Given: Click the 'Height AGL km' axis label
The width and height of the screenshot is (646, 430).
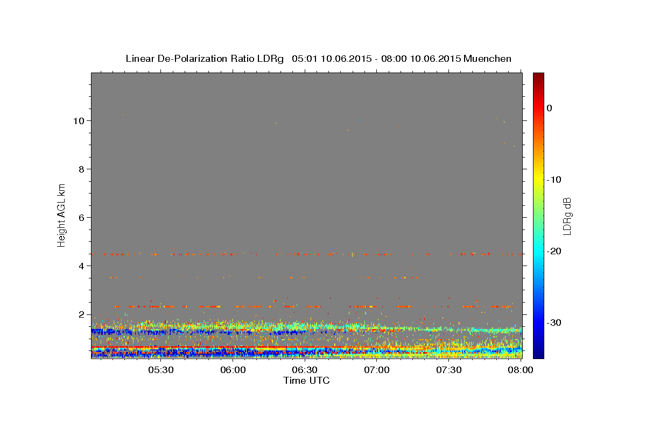Looking at the screenshot, I should tap(61, 215).
